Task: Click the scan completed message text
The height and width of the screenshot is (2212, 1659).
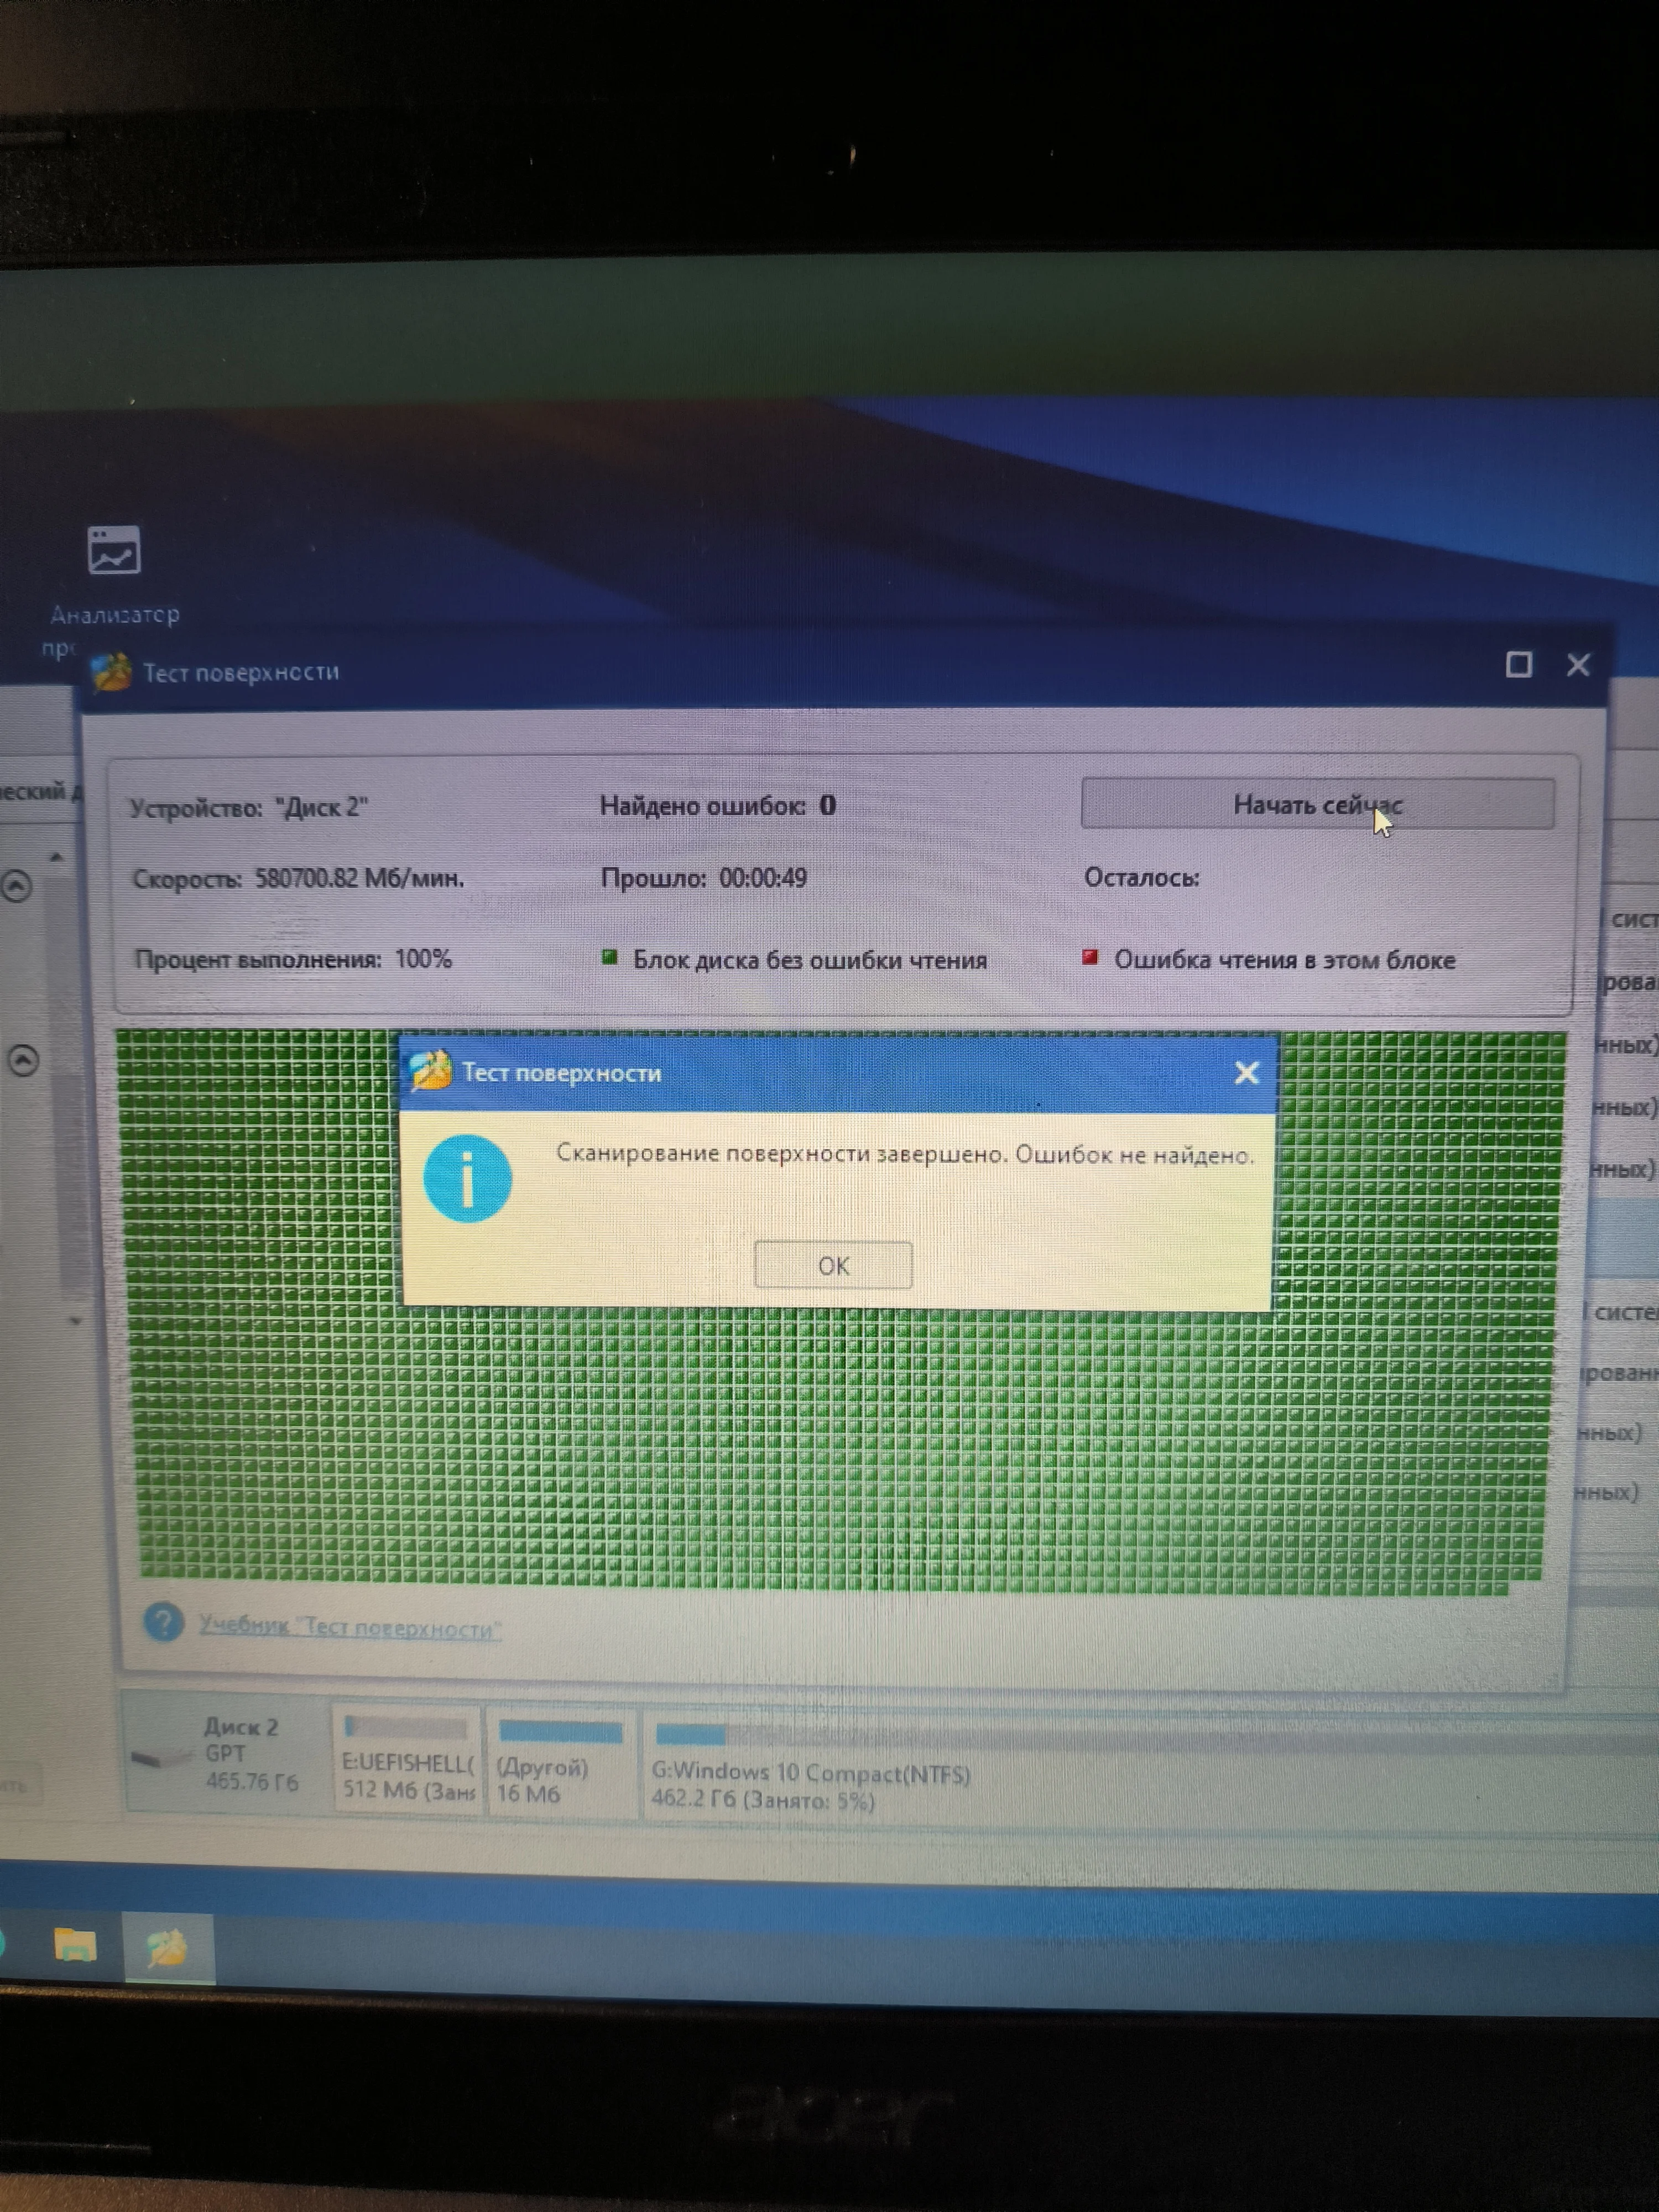Action: pos(904,1154)
